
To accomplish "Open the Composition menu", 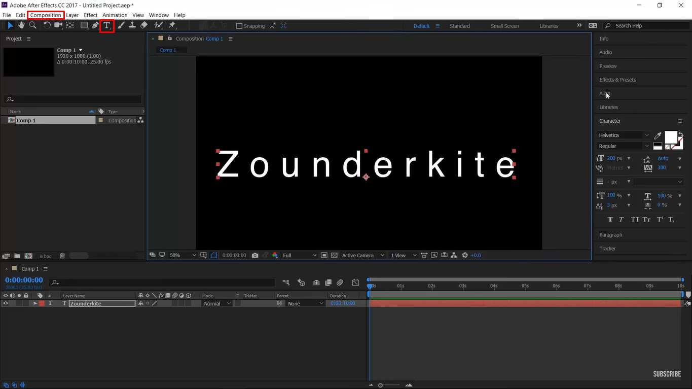I will tap(46, 15).
